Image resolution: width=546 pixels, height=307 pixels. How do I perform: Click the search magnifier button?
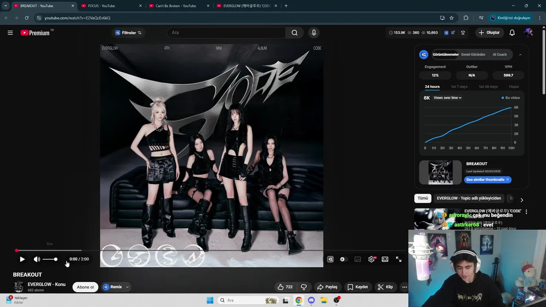click(x=294, y=33)
